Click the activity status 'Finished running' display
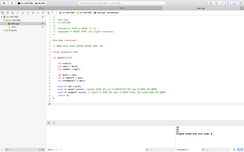The width and height of the screenshot is (244, 152). coord(122,3)
